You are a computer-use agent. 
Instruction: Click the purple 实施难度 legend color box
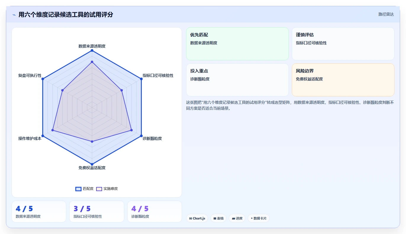pos(99,189)
